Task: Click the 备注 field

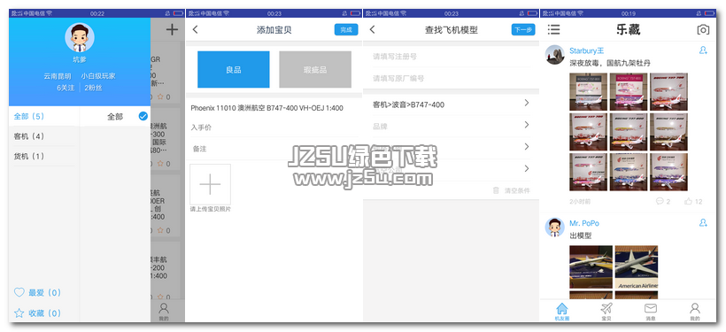Action: pyautogui.click(x=274, y=149)
